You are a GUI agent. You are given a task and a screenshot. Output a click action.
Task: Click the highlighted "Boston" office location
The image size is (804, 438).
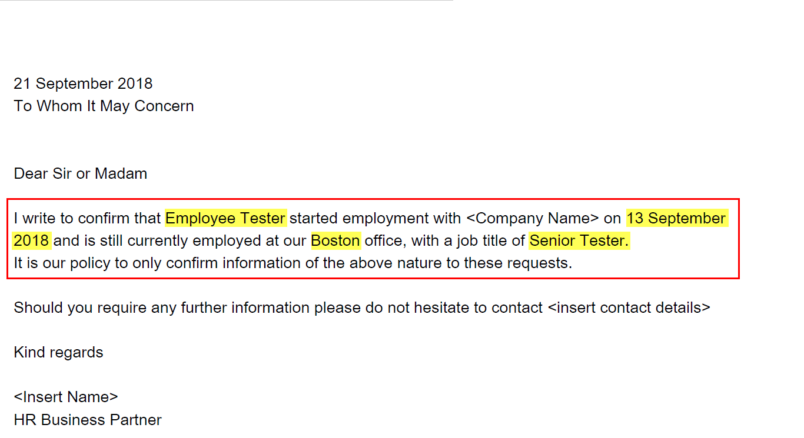tap(335, 240)
